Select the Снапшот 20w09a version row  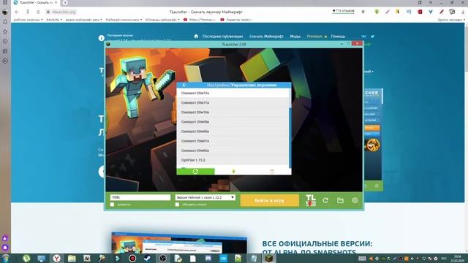pos(233,122)
